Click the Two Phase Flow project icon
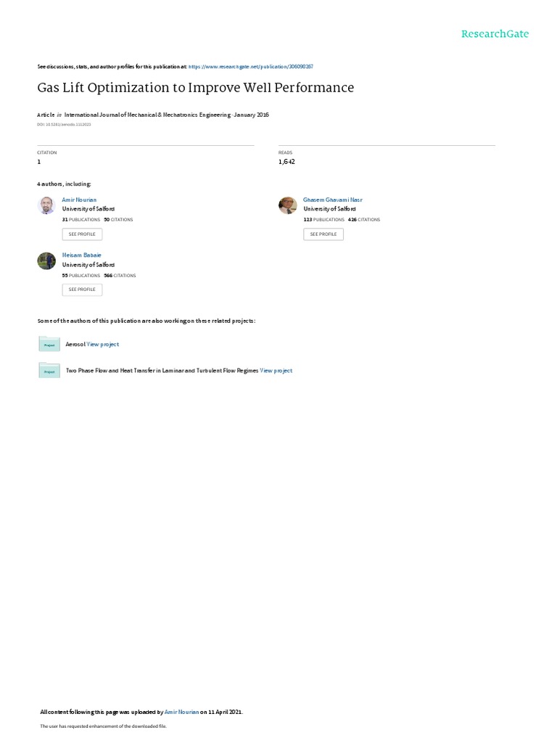Viewport: 557px width, 743px height. tap(49, 370)
